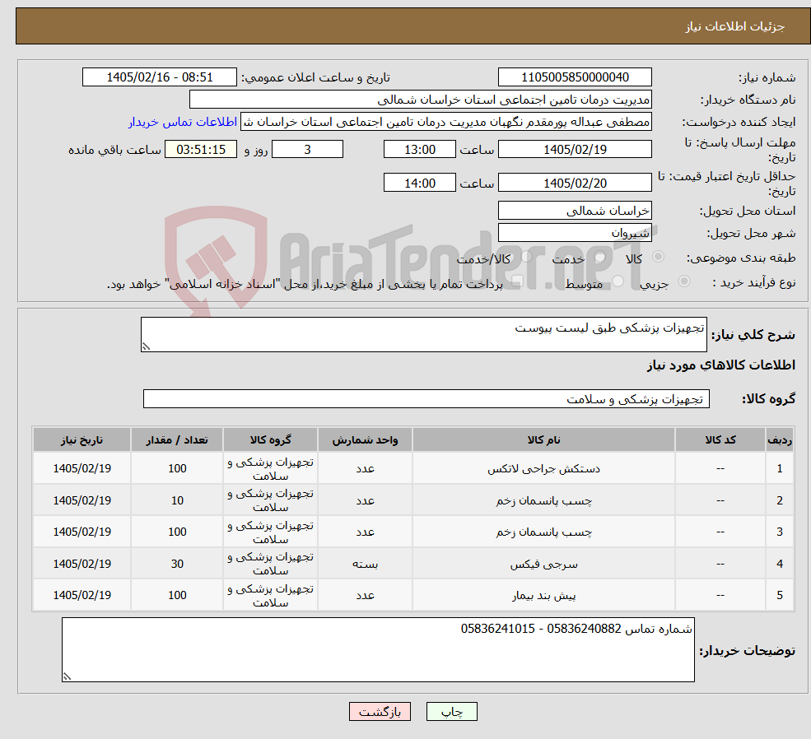The height and width of the screenshot is (739, 811).
Task: Click the واحد شمارش column header
Action: tap(365, 439)
